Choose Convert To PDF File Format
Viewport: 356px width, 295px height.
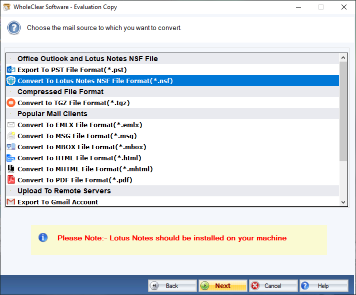pyautogui.click(x=172, y=180)
